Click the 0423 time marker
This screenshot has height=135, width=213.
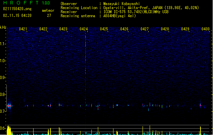pyautogui.click(x=63, y=29)
